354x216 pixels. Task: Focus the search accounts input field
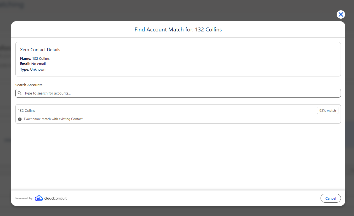[x=178, y=93]
